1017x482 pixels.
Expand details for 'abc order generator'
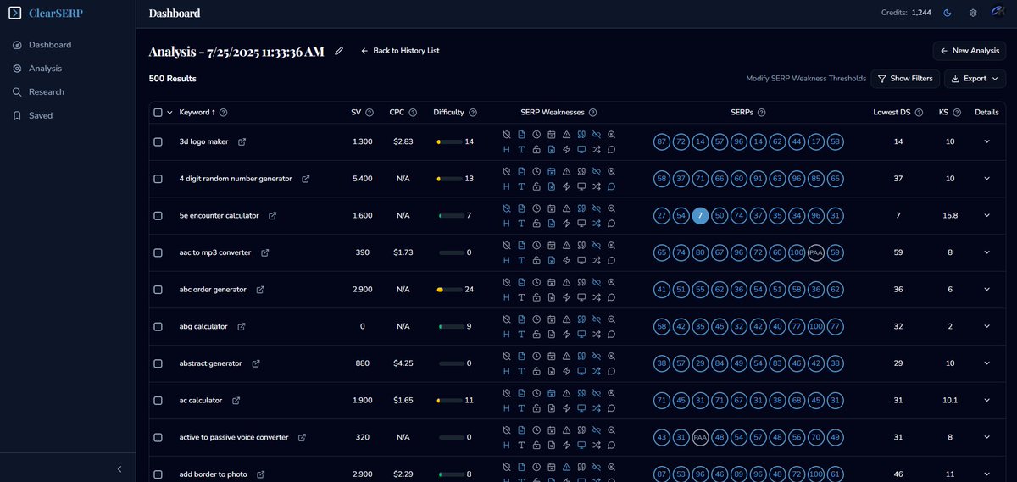tap(986, 290)
